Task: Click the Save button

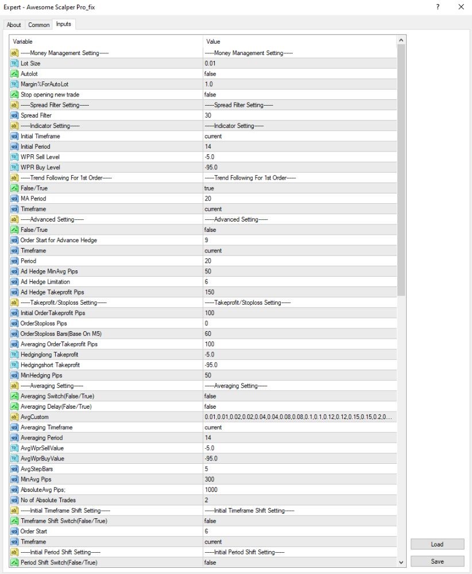Action: 437,561
